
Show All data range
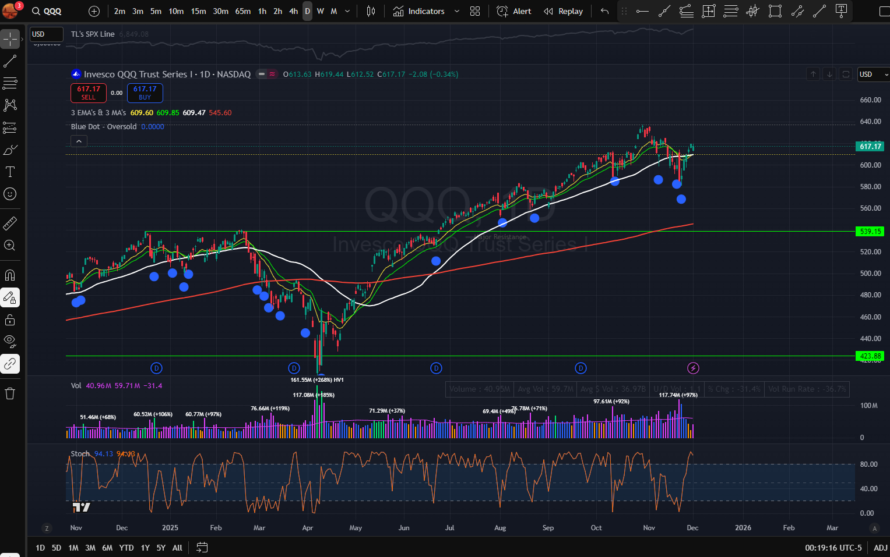pyautogui.click(x=177, y=548)
